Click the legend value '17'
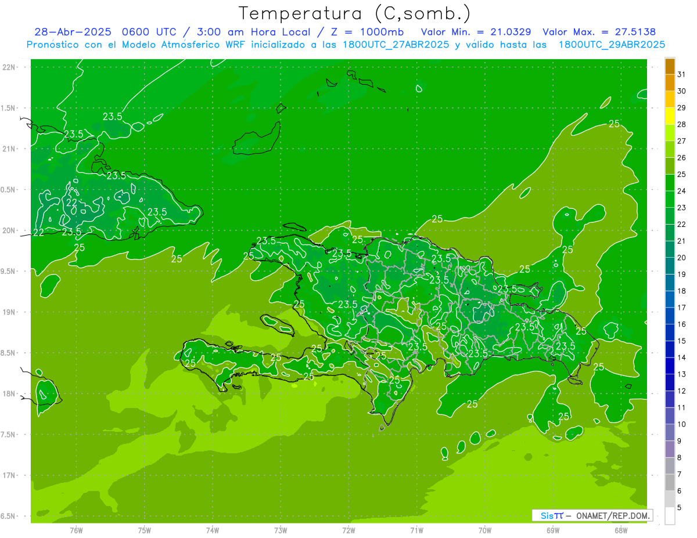The image size is (697, 538). 681,308
